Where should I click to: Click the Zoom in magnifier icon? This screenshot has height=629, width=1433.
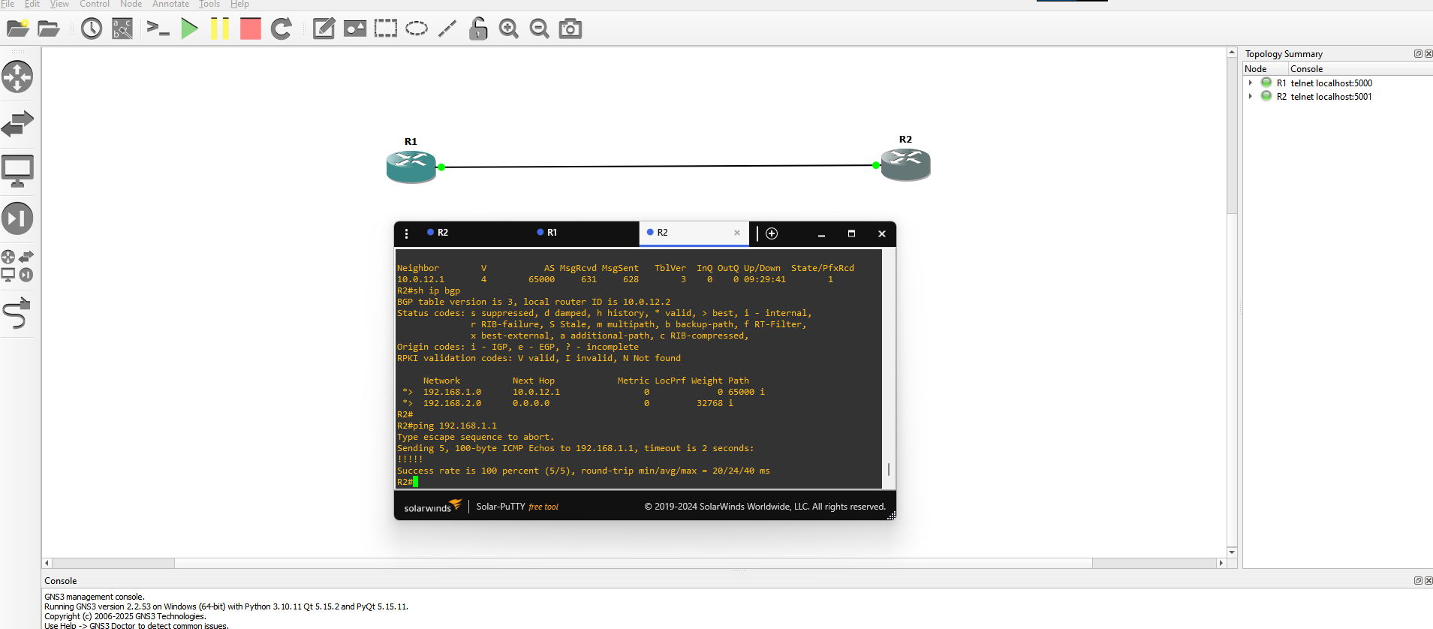(x=509, y=29)
